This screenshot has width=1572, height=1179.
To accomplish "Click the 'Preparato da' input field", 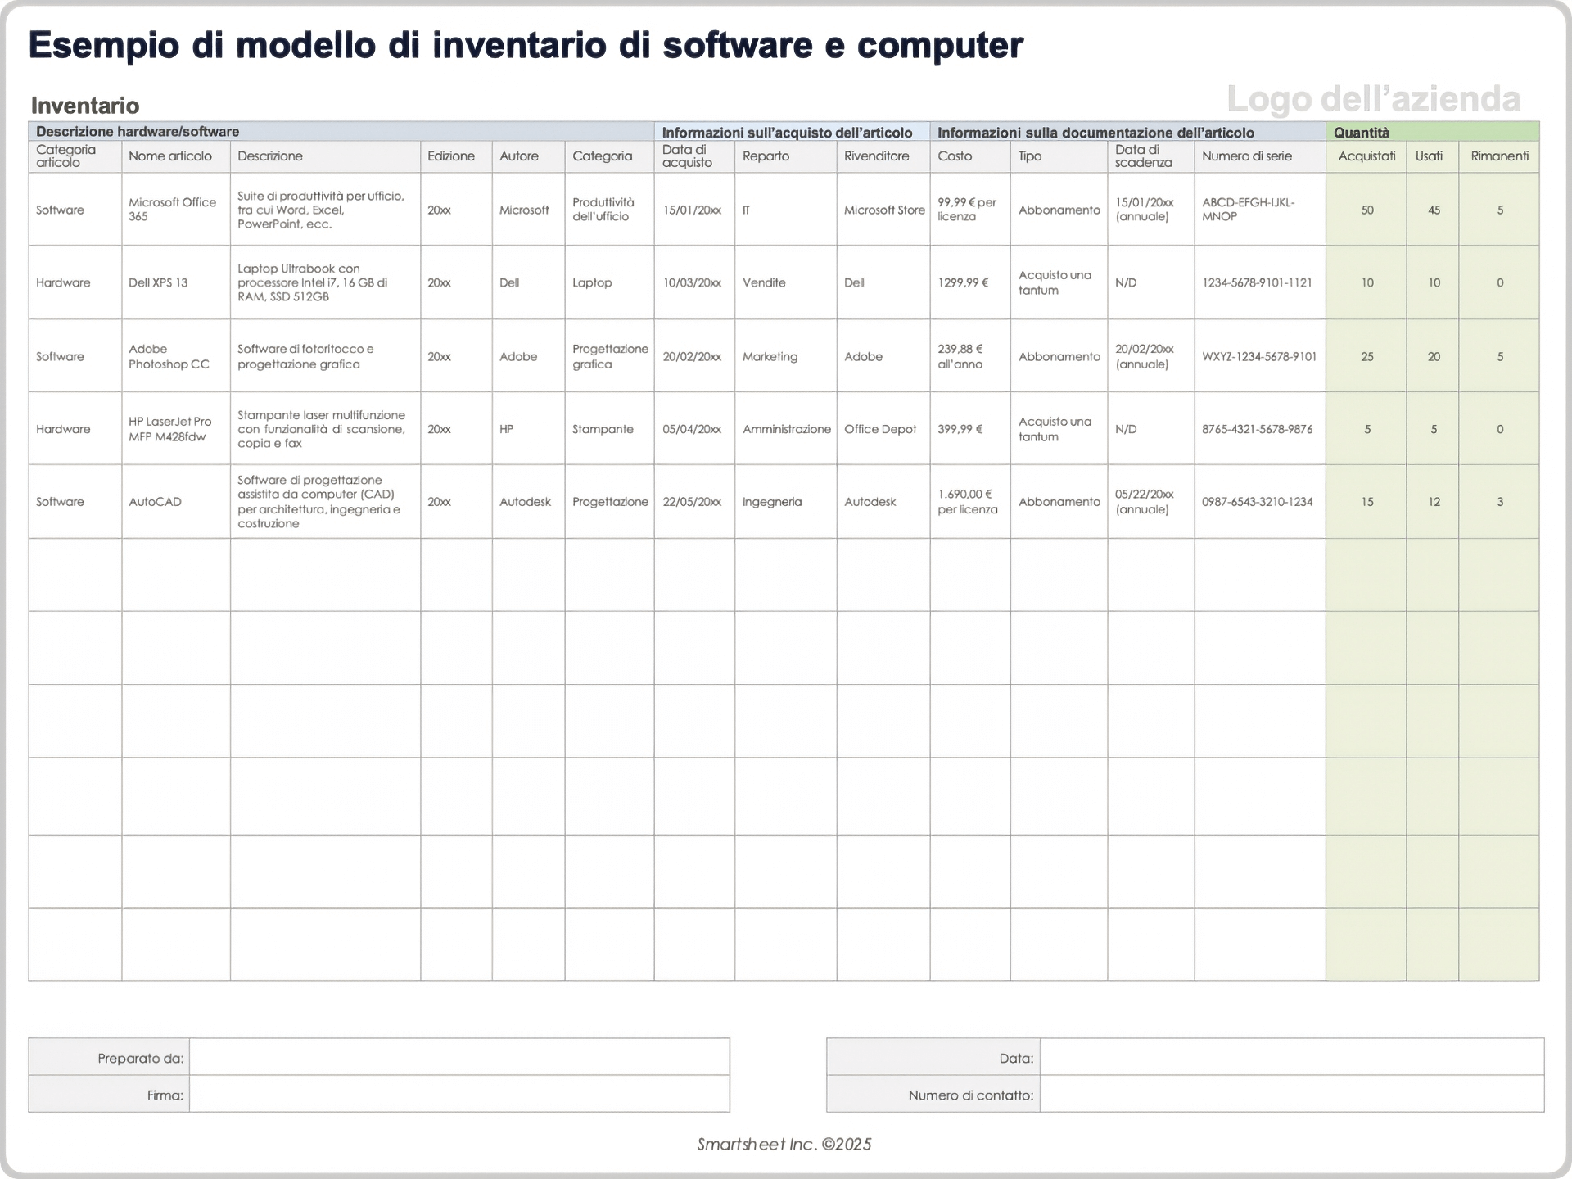I will (458, 1057).
